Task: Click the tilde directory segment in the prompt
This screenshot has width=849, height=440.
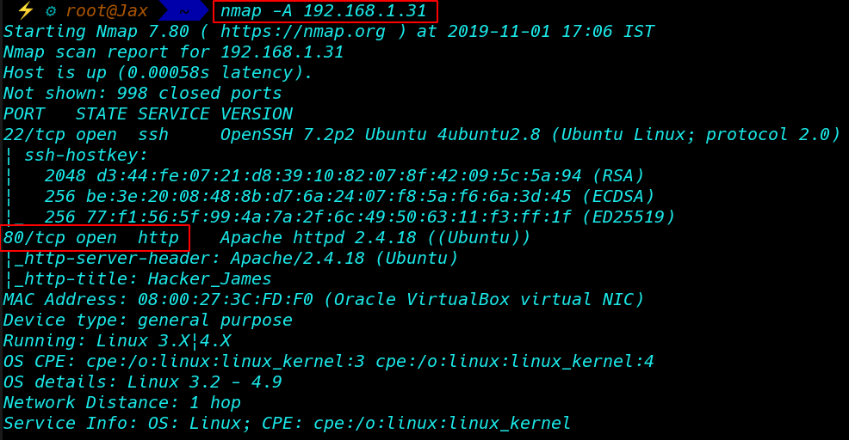Action: [184, 11]
